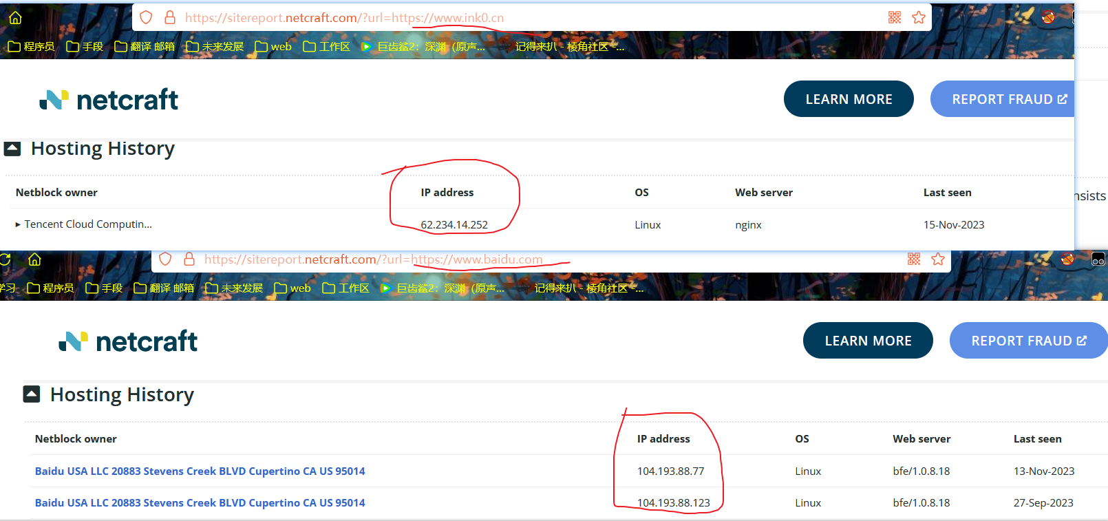
Task: Click the crossed-out fox extension icon in the ink0.cn window
Action: coord(1048,17)
